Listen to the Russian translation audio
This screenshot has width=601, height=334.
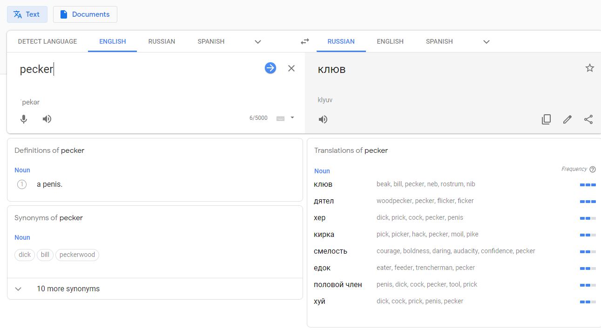pyautogui.click(x=323, y=119)
